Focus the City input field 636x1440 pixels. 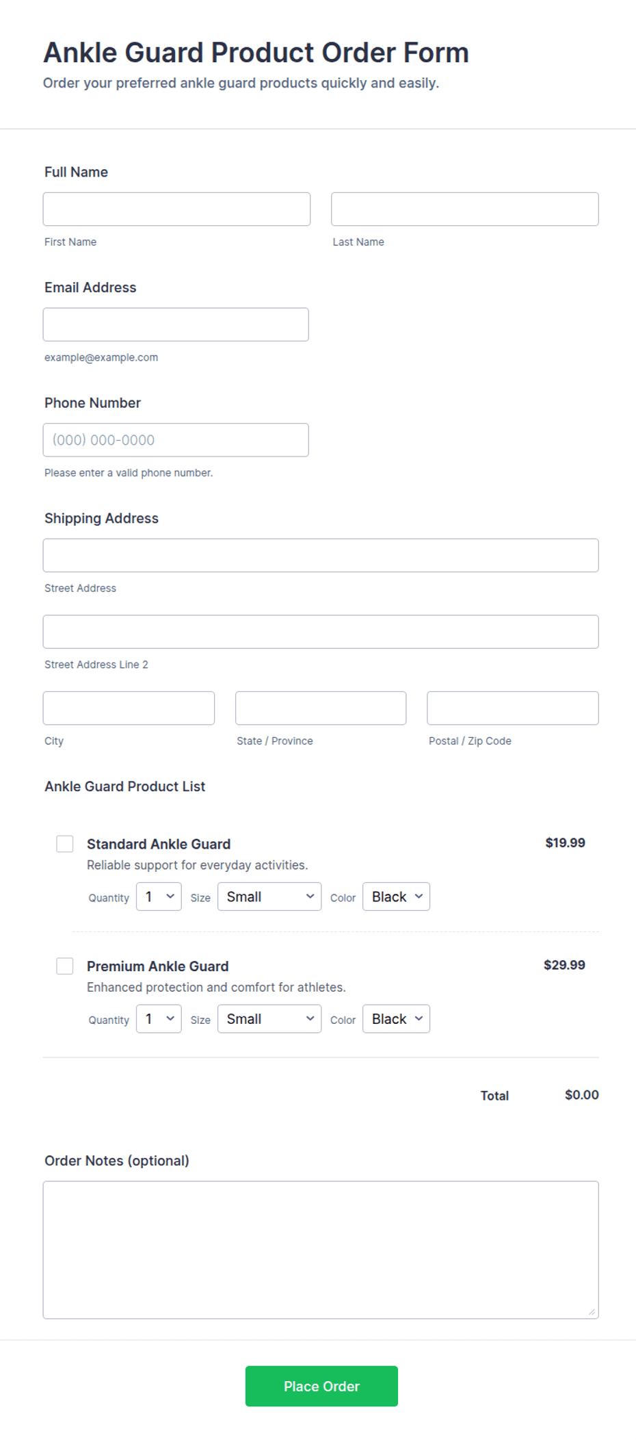(129, 708)
